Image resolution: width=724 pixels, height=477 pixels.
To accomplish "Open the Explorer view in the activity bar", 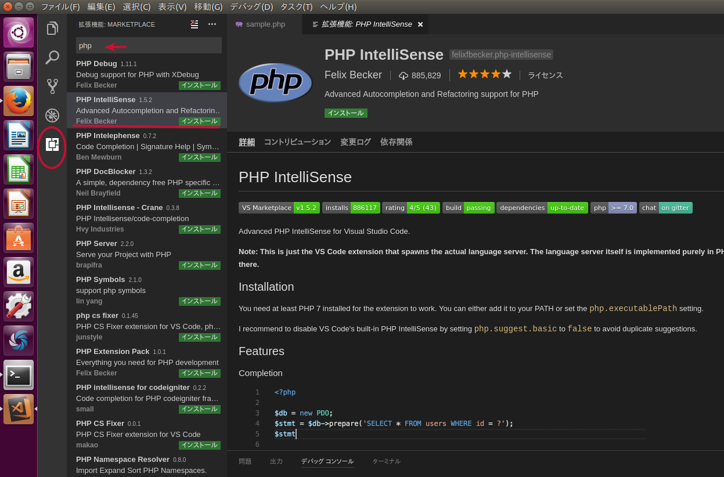I will (52, 27).
